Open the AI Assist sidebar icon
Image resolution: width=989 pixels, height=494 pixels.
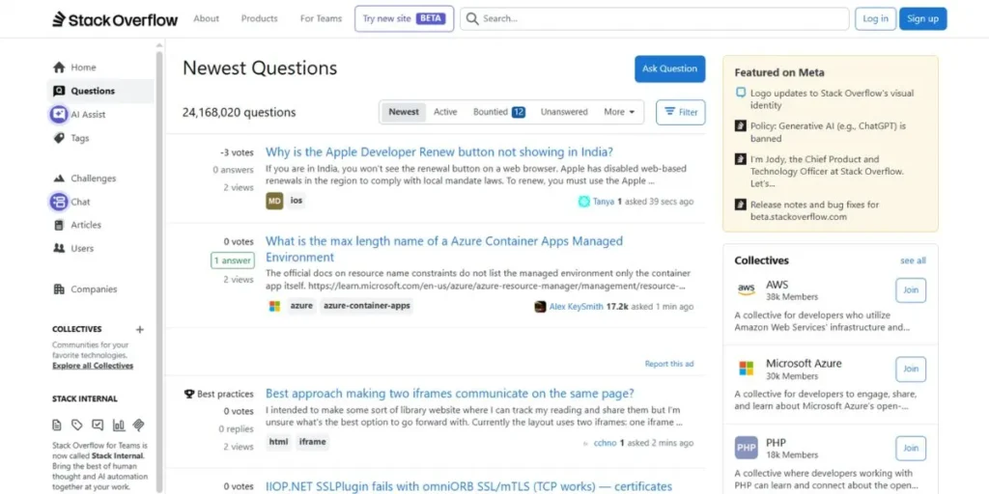coord(59,114)
